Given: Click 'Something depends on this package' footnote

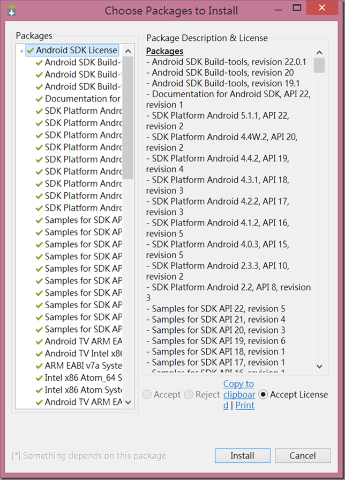Looking at the screenshot, I should pyautogui.click(x=89, y=456).
